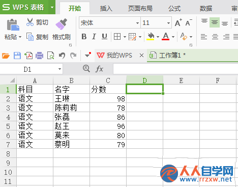Select row 3 header
238x187 pixels.
click(x=8, y=108)
